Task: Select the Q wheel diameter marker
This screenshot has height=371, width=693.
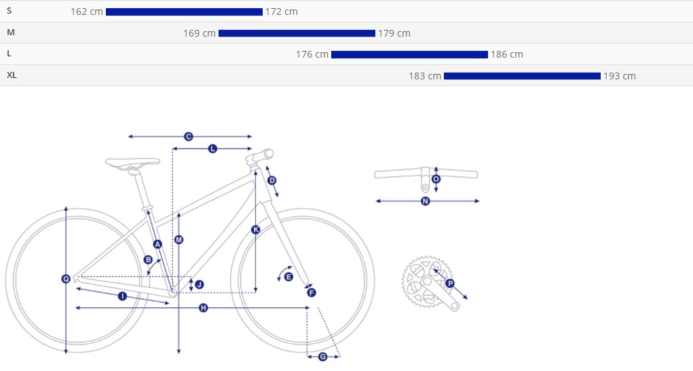Action: click(66, 279)
